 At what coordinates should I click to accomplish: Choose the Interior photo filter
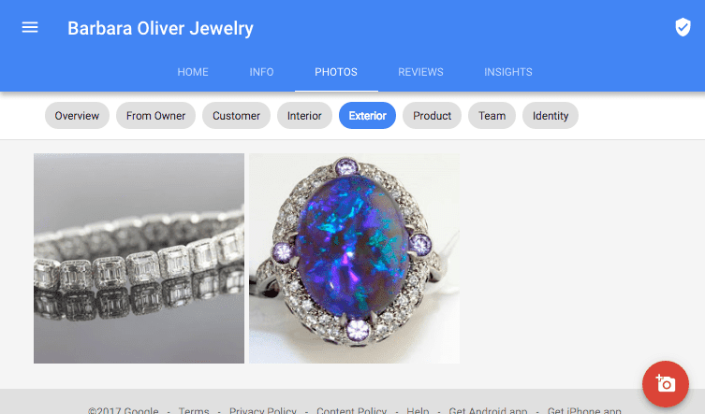tap(304, 116)
